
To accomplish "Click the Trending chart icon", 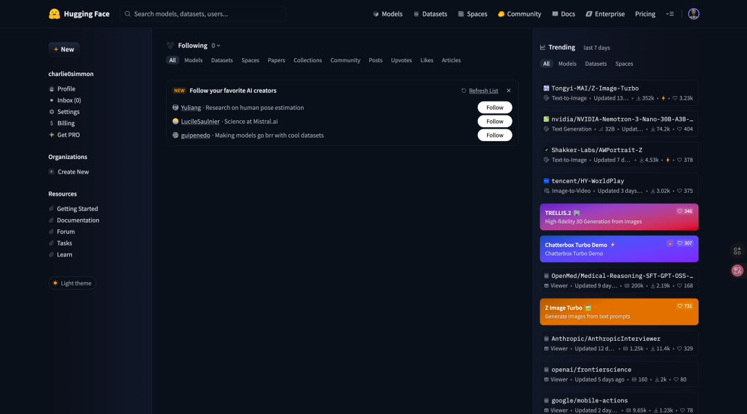I will (543, 47).
